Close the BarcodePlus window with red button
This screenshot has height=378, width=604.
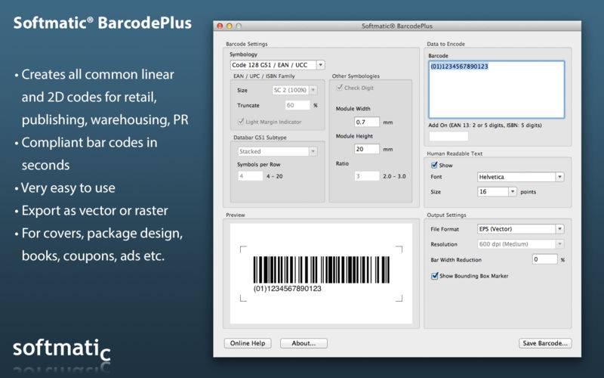click(220, 26)
